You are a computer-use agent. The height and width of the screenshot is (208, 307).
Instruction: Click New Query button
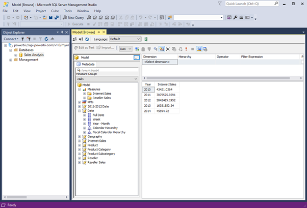[x=73, y=18]
